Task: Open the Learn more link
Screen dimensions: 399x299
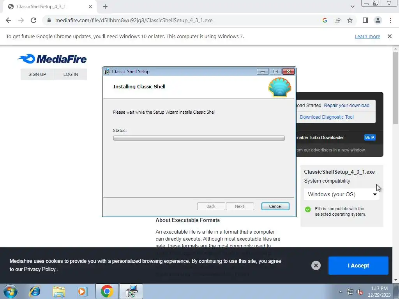Action: (x=367, y=36)
